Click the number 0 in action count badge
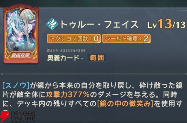Screen dimensions: 187x123 [x=96, y=39]
